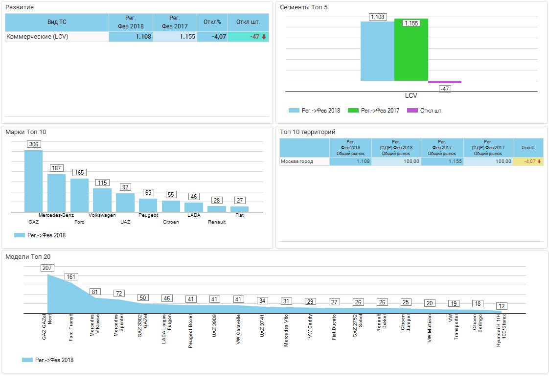The height and width of the screenshot is (388, 549).
Task: Sort by Рег. Фев 2018 column in Развитие
Action: click(131, 22)
